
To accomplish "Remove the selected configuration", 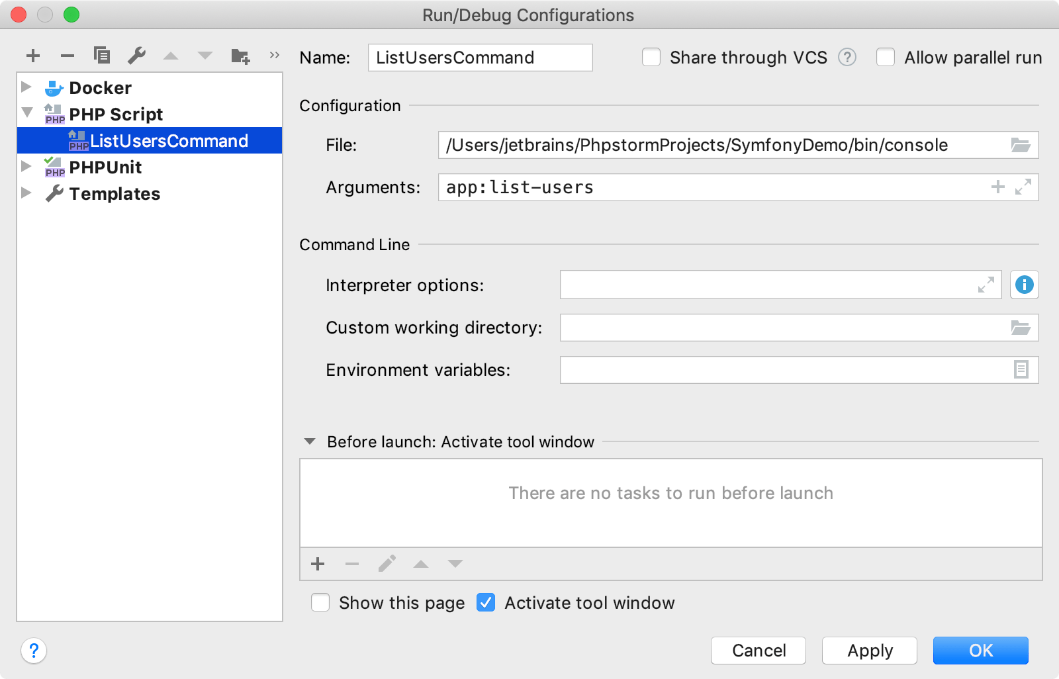I will coord(67,56).
